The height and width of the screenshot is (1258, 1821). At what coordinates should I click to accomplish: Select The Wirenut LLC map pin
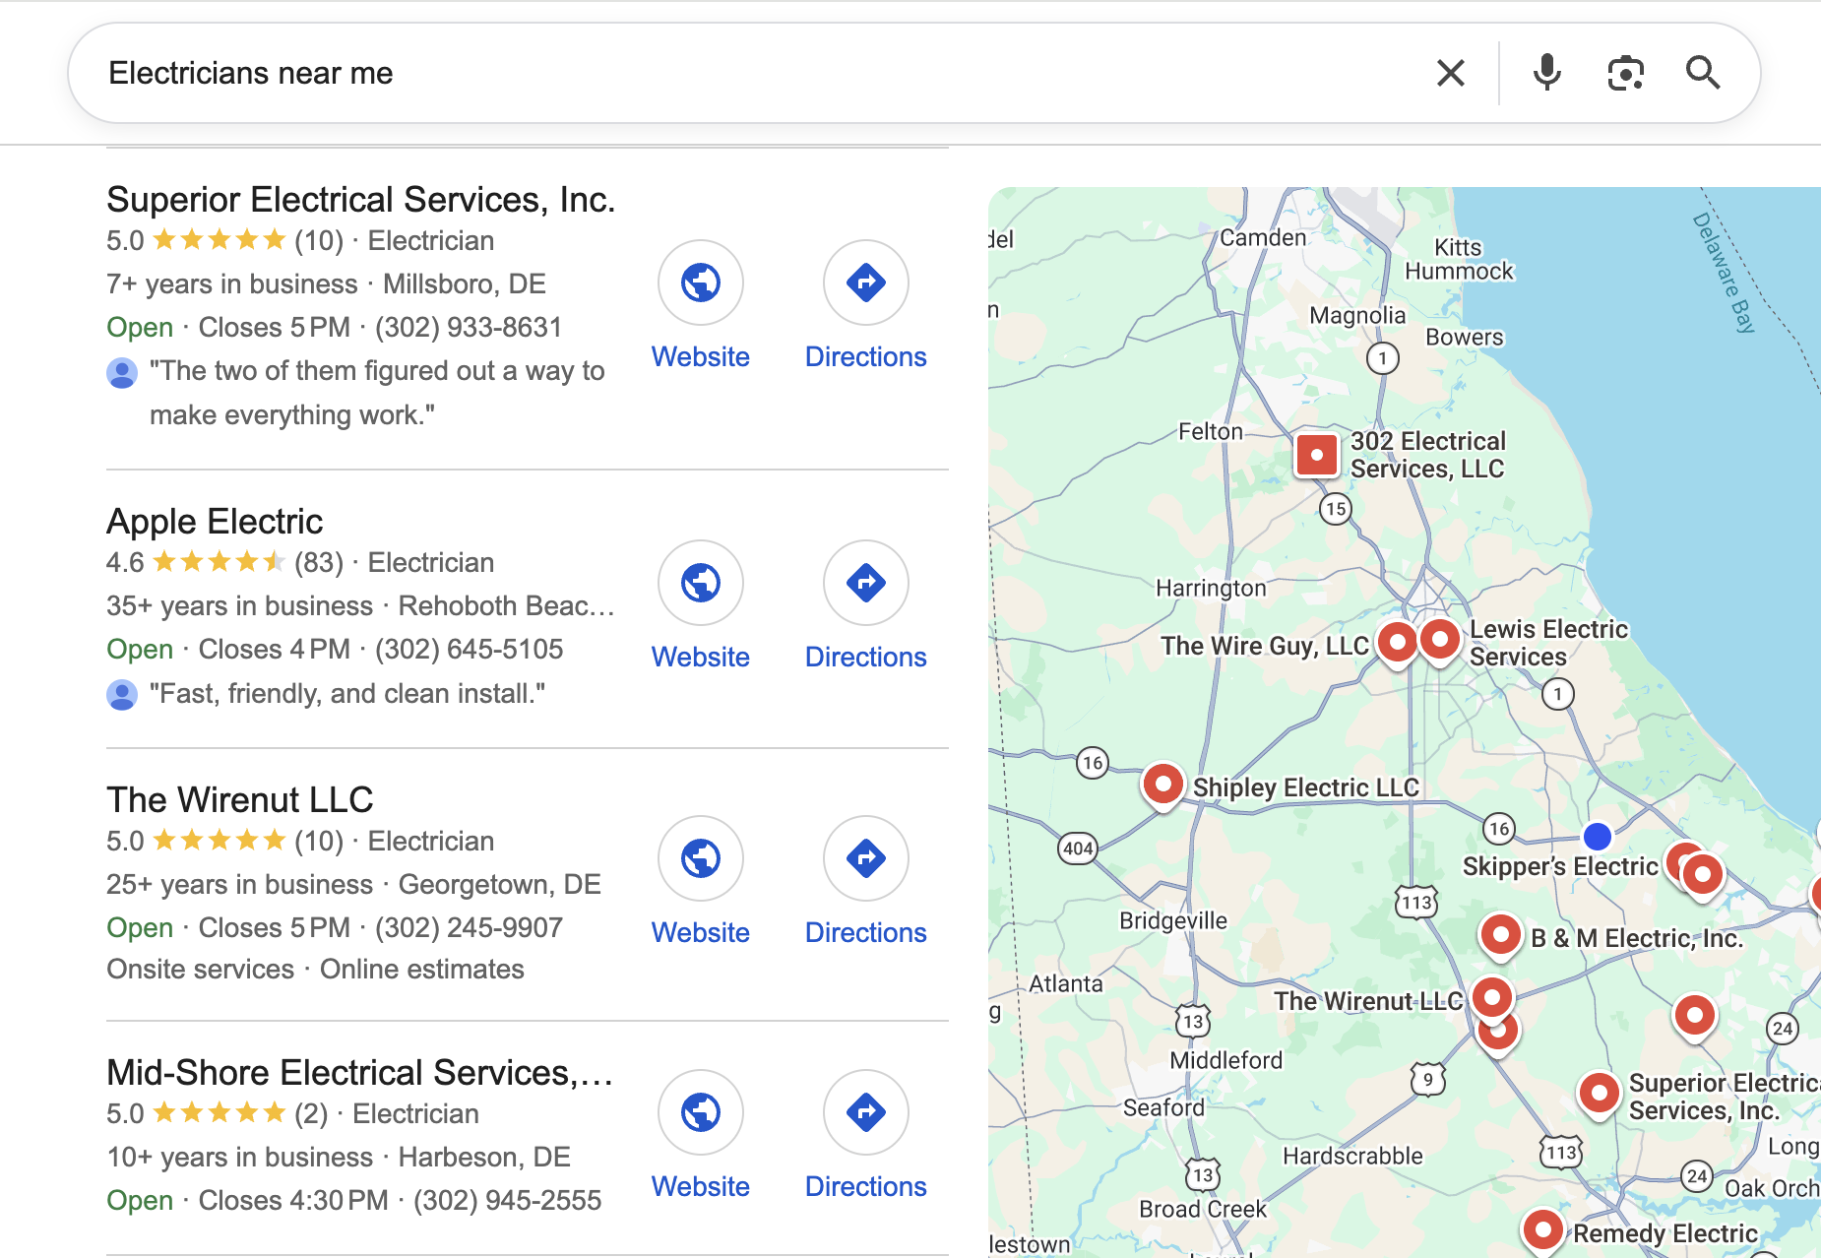(x=1492, y=999)
